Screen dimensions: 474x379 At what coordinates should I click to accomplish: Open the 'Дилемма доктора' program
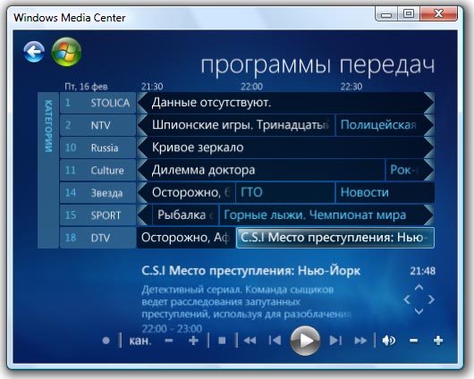[x=261, y=170]
